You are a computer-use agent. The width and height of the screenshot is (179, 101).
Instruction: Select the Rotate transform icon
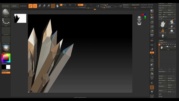tap(48, 6)
